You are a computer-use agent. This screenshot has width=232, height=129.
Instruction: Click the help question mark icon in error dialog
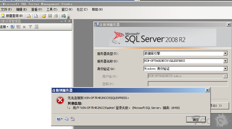pos(59,119)
